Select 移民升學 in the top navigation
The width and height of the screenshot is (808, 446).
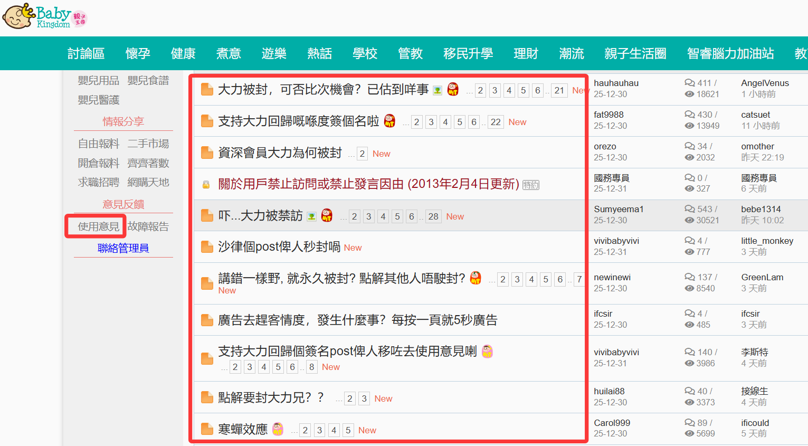(x=468, y=53)
